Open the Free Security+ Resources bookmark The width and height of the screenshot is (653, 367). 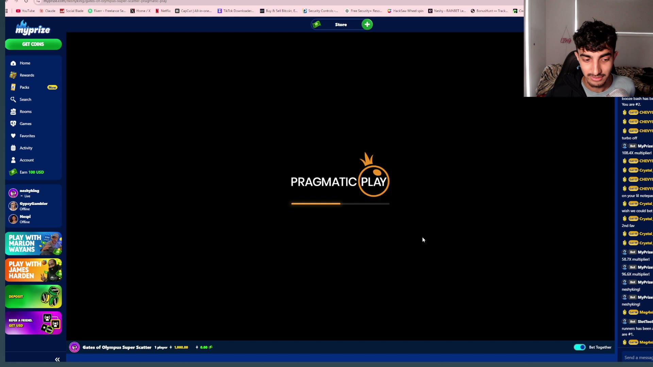pos(364,11)
